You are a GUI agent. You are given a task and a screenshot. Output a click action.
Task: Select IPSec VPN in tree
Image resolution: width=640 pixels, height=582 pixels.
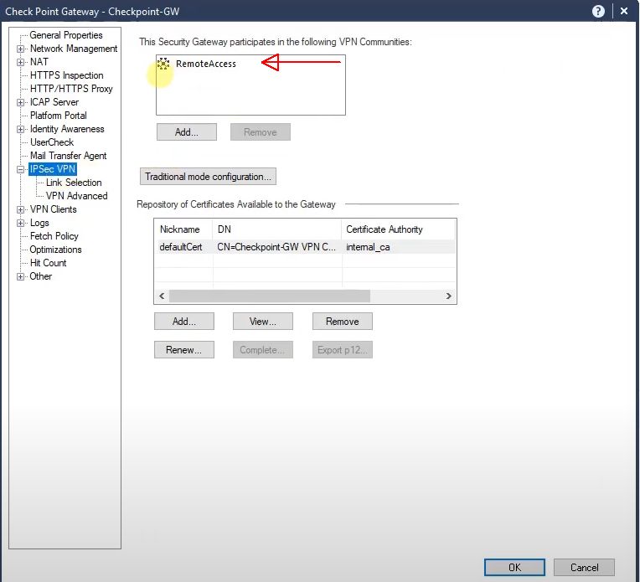(x=53, y=169)
